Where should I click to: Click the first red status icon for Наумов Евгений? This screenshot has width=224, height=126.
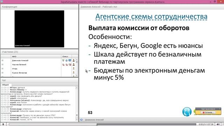click(63, 64)
